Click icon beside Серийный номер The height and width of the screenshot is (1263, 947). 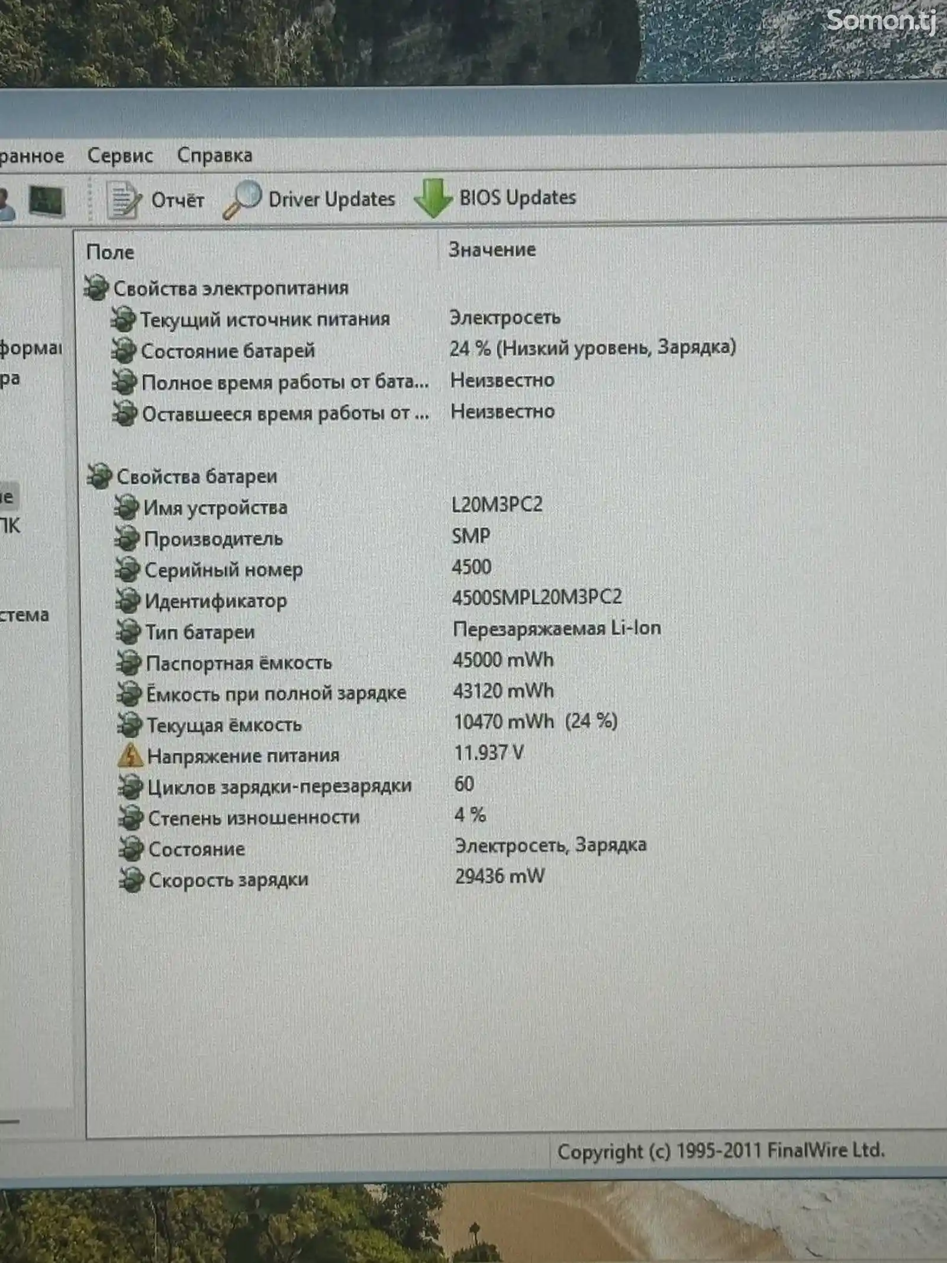click(x=127, y=570)
